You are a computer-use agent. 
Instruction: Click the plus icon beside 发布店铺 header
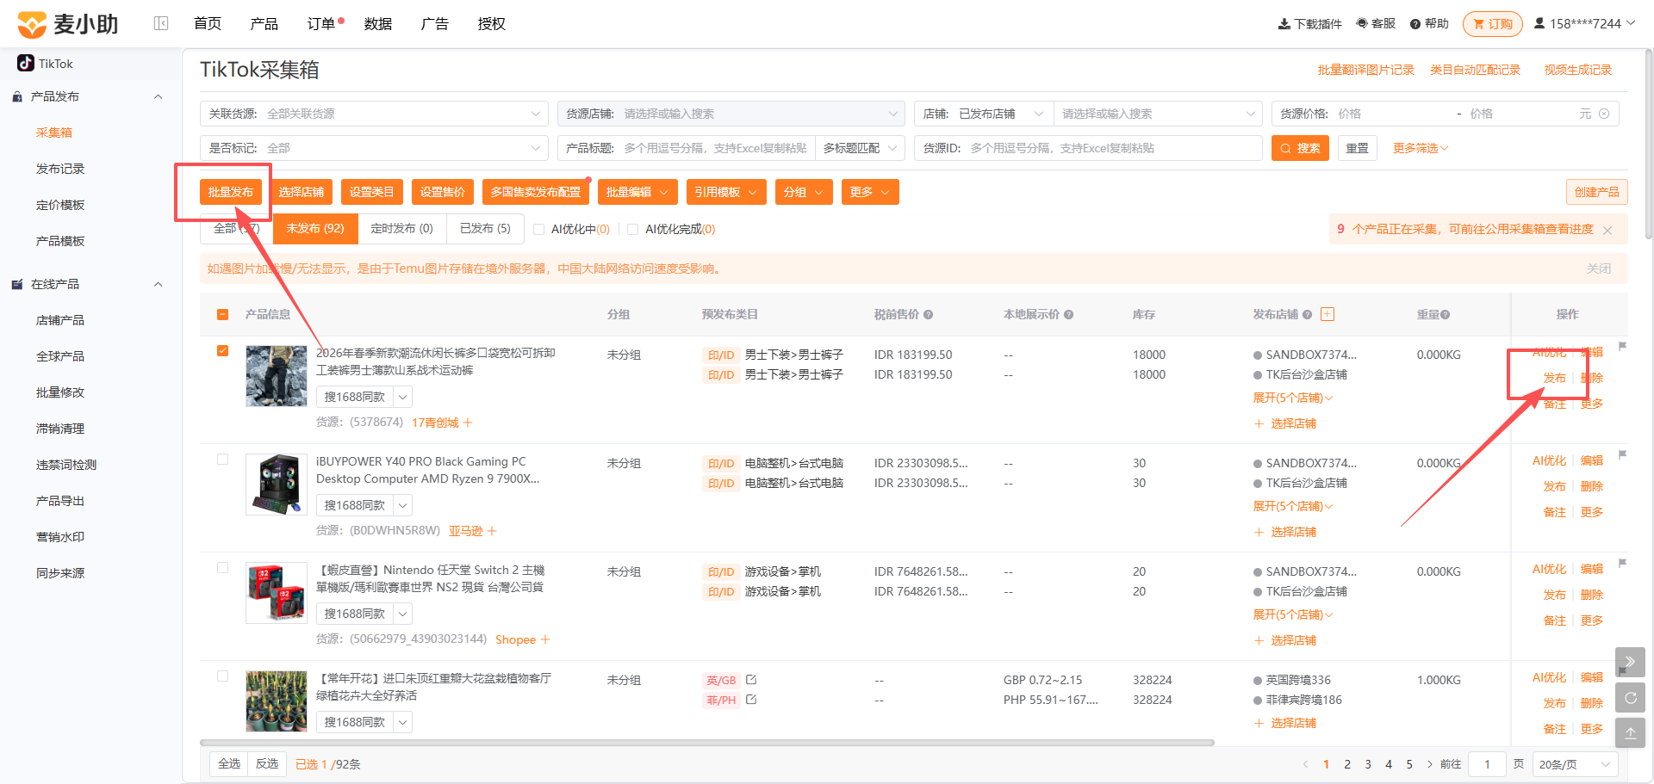coord(1328,314)
